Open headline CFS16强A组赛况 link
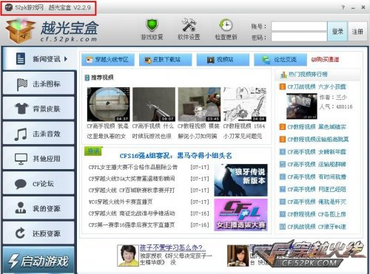The width and height of the screenshot is (370, 274). click(175, 156)
